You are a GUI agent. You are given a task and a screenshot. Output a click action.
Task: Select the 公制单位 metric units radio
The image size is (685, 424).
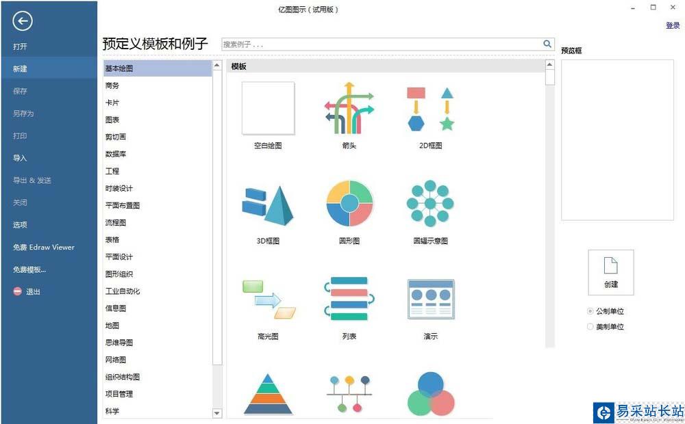(590, 311)
